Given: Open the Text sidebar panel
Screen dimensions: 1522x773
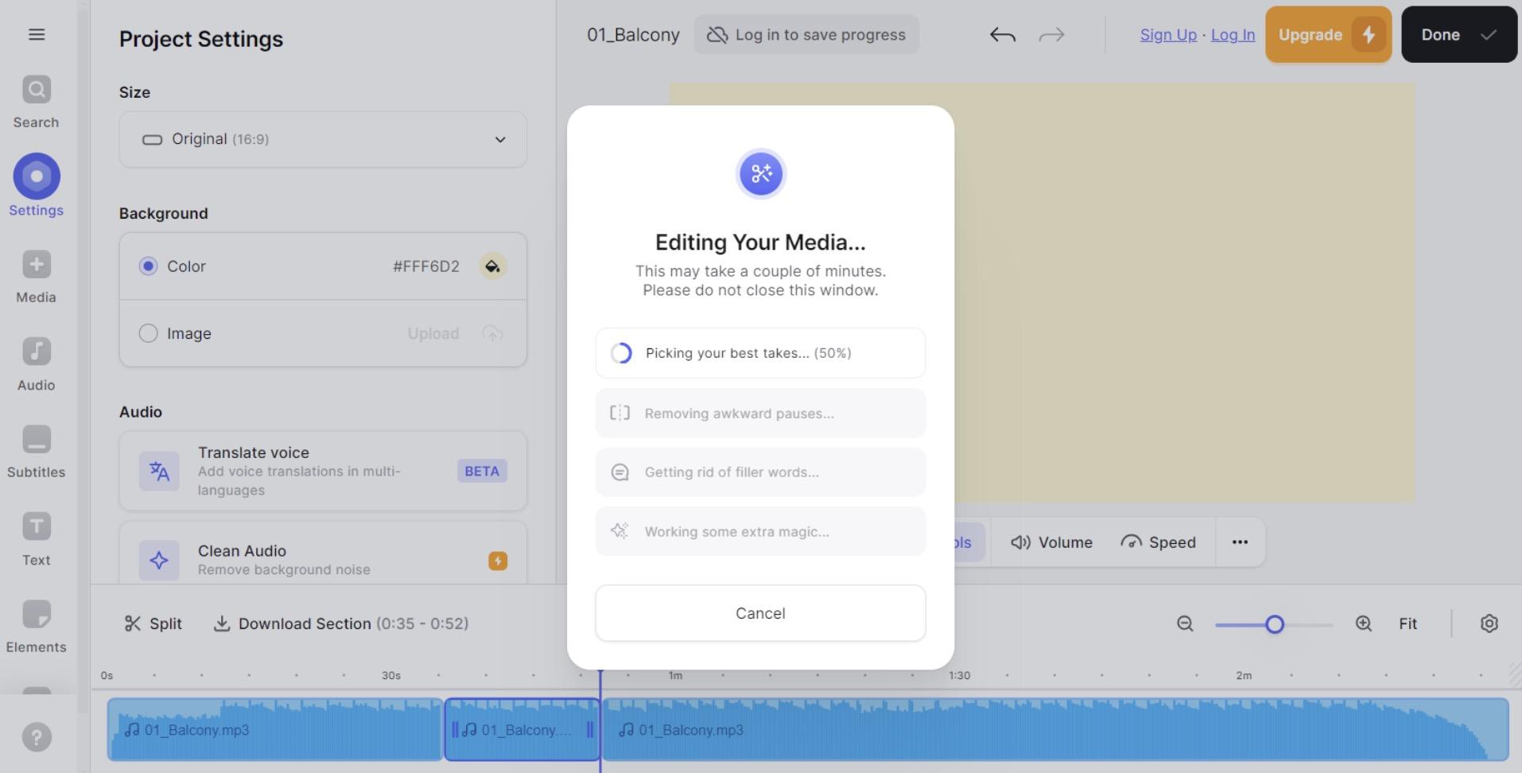Looking at the screenshot, I should (36, 540).
